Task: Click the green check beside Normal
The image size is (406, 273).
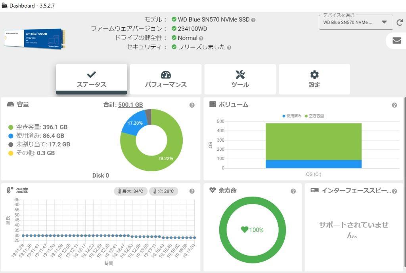Action: [x=174, y=38]
